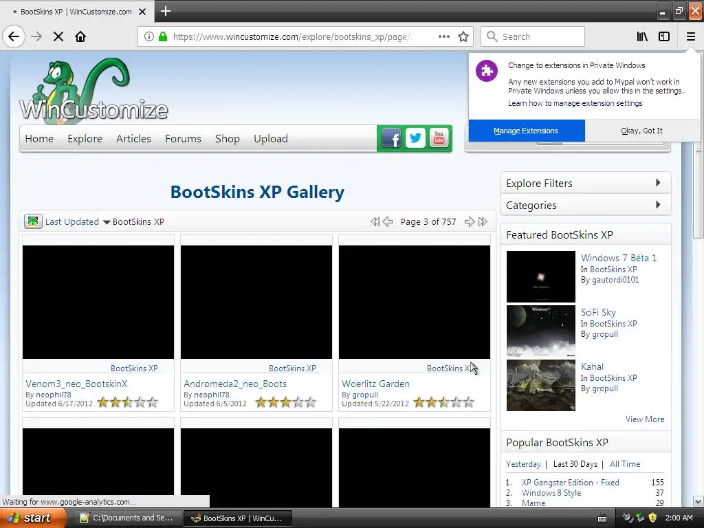704x528 pixels.
Task: Show site information icon in address bar
Action: tap(148, 36)
